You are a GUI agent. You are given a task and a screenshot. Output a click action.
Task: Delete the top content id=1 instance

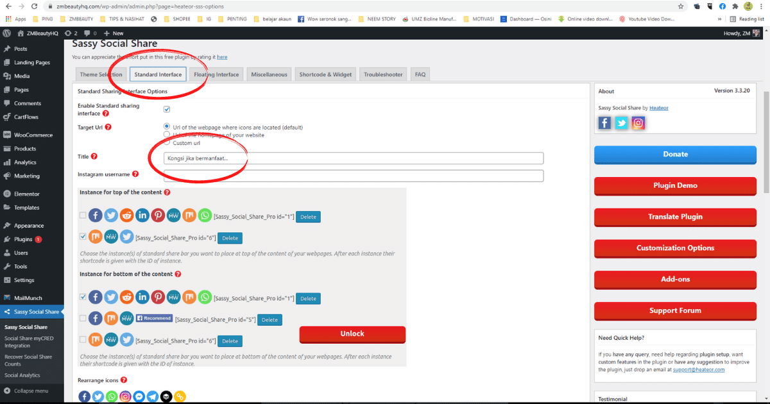pyautogui.click(x=308, y=217)
